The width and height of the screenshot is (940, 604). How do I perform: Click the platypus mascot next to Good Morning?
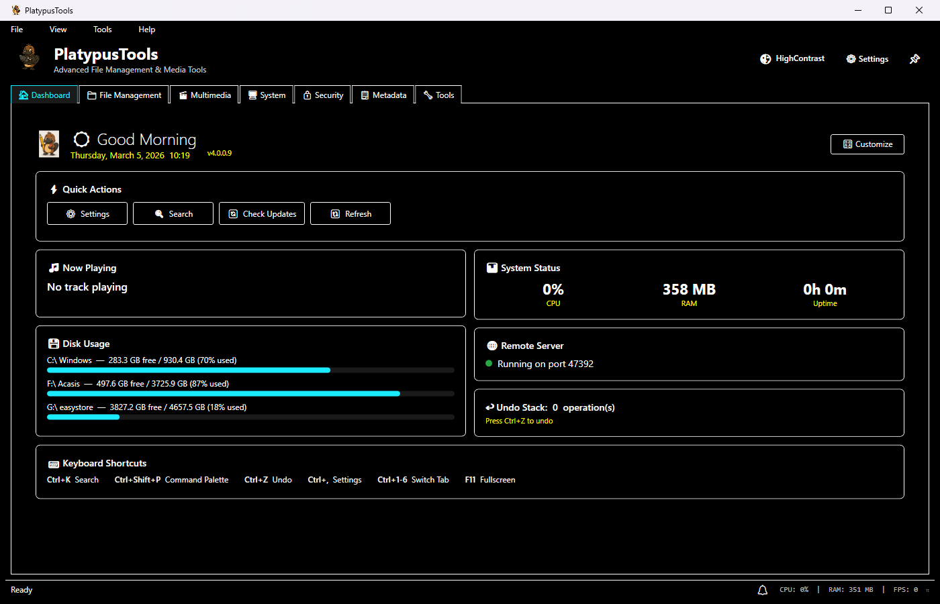(48, 144)
